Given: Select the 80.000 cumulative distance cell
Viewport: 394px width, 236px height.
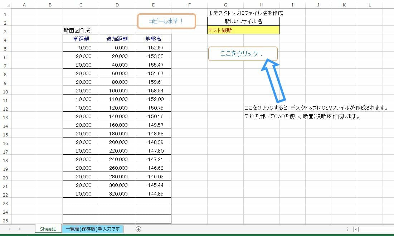Looking at the screenshot, I should pyautogui.click(x=117, y=82).
